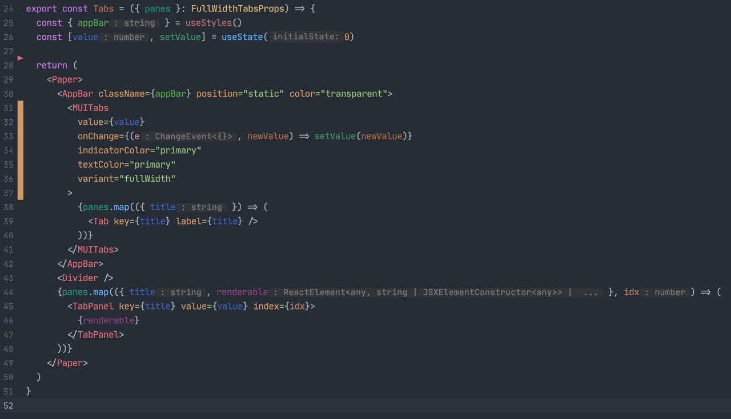Click line number 52 in the gutter
Image resolution: width=731 pixels, height=419 pixels.
[8, 406]
